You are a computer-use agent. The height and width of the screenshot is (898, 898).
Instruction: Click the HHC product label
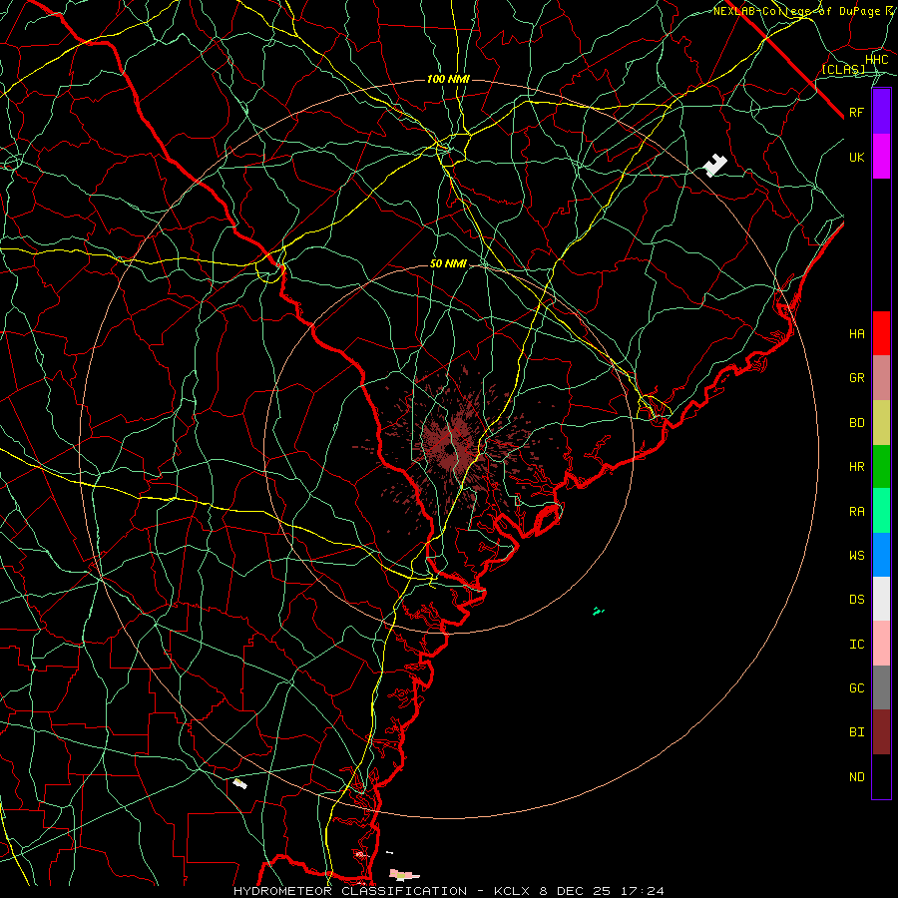pyautogui.click(x=876, y=60)
